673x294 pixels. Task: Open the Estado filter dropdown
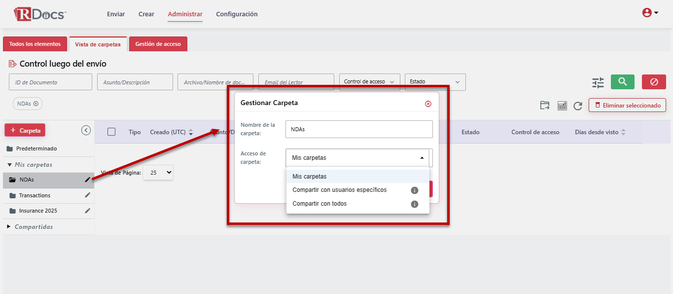pos(435,82)
